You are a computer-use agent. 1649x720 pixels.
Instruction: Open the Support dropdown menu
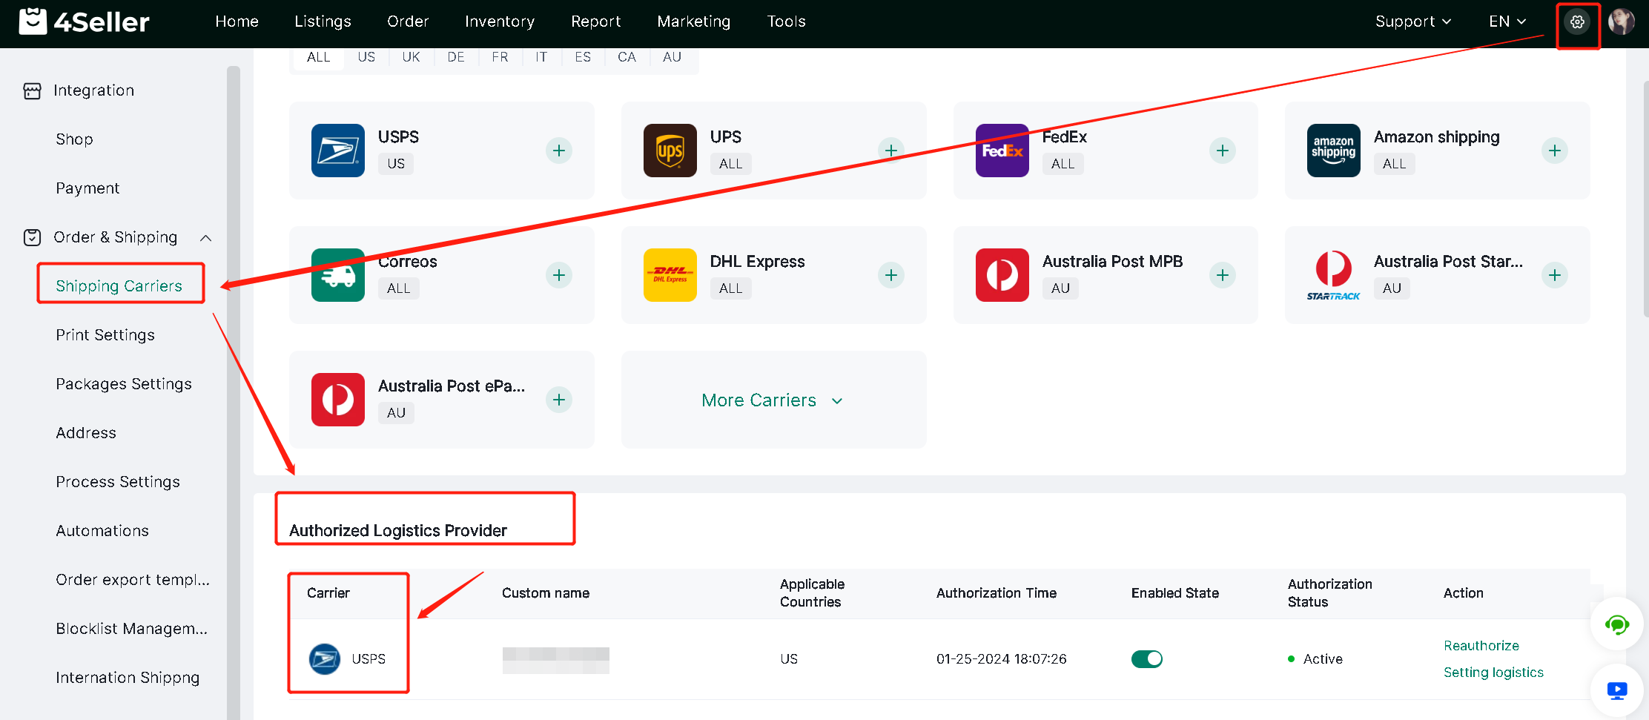point(1413,22)
